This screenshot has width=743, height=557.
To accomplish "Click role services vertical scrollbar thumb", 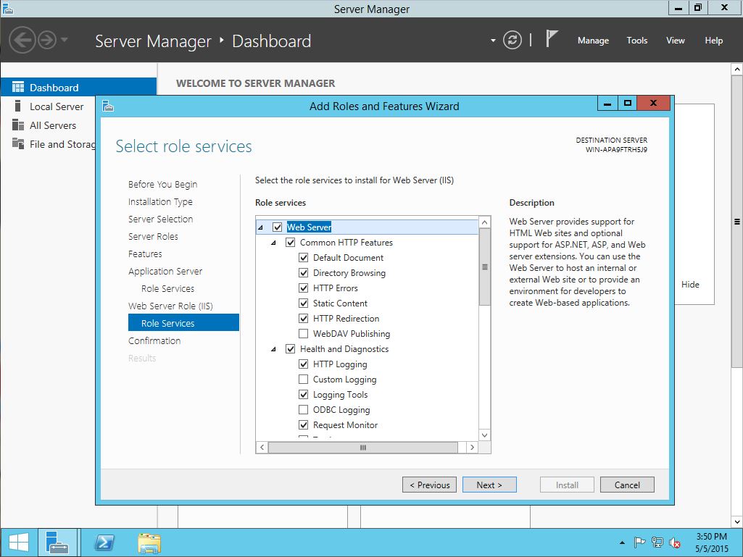I will pos(484,267).
